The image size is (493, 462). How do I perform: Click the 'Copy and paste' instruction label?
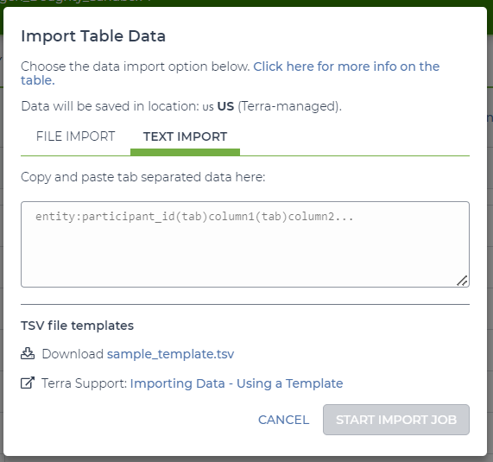click(143, 177)
